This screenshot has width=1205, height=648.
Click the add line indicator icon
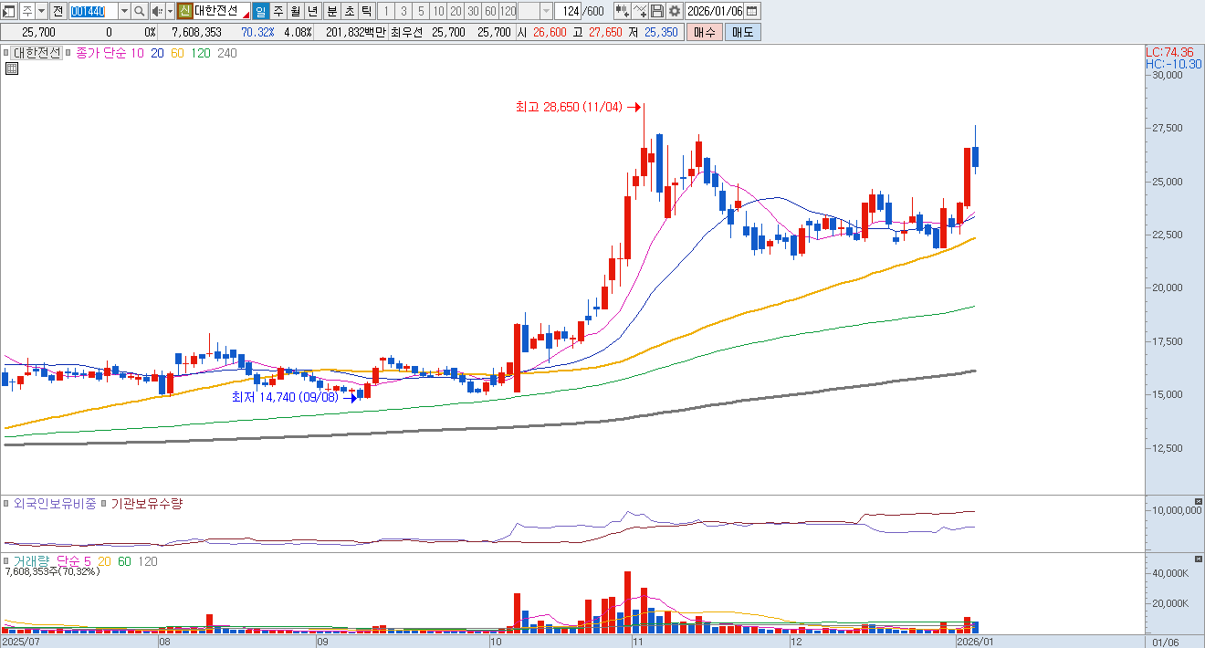[640, 11]
